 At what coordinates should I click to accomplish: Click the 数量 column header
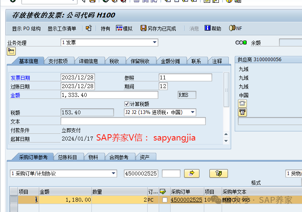pos(120,192)
